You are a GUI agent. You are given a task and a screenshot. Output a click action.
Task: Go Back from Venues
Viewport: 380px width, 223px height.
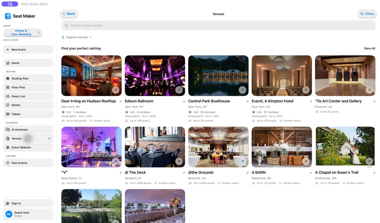pyautogui.click(x=69, y=14)
